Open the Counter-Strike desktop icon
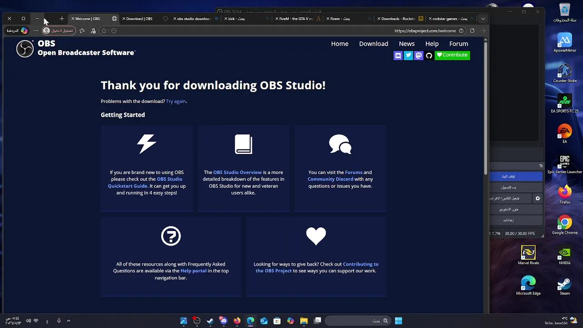583x328 pixels. point(565,74)
